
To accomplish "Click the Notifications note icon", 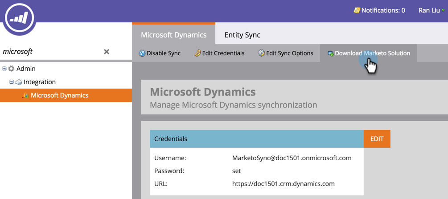I will pyautogui.click(x=357, y=11).
